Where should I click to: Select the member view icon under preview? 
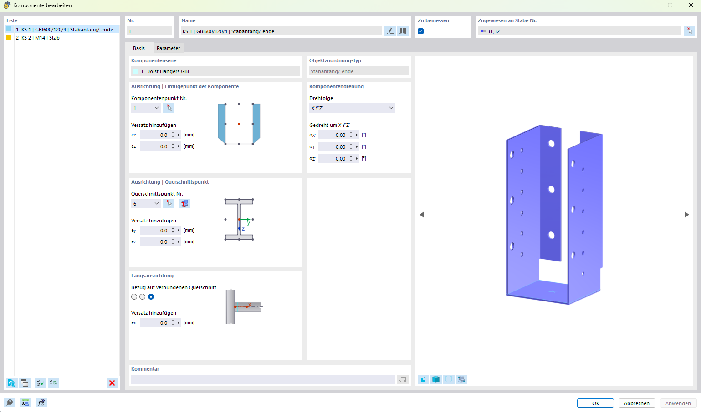click(461, 379)
